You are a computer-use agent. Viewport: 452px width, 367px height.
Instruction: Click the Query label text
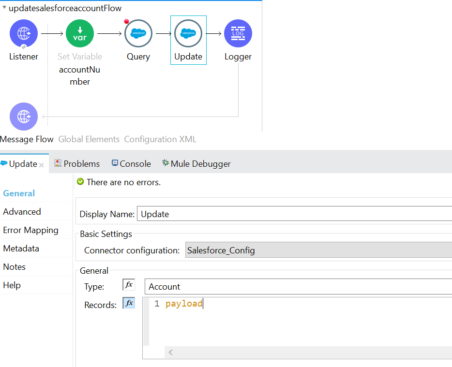pos(138,57)
